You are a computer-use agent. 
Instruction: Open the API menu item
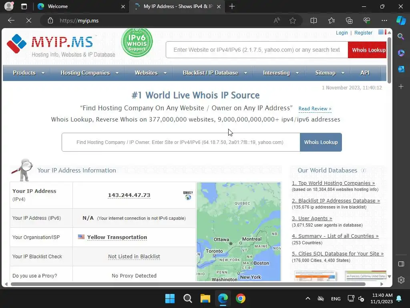tap(365, 73)
